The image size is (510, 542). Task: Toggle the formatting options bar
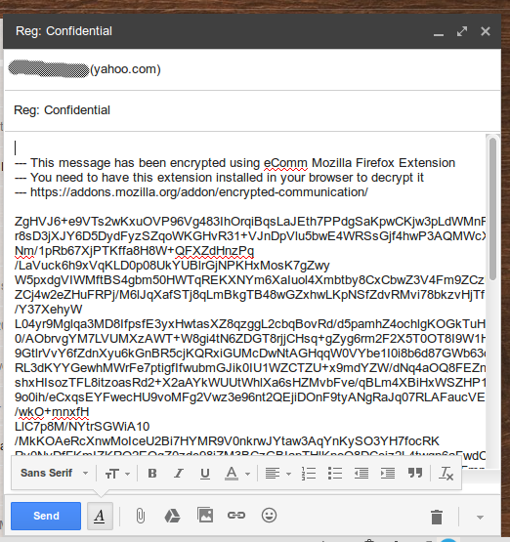(100, 516)
